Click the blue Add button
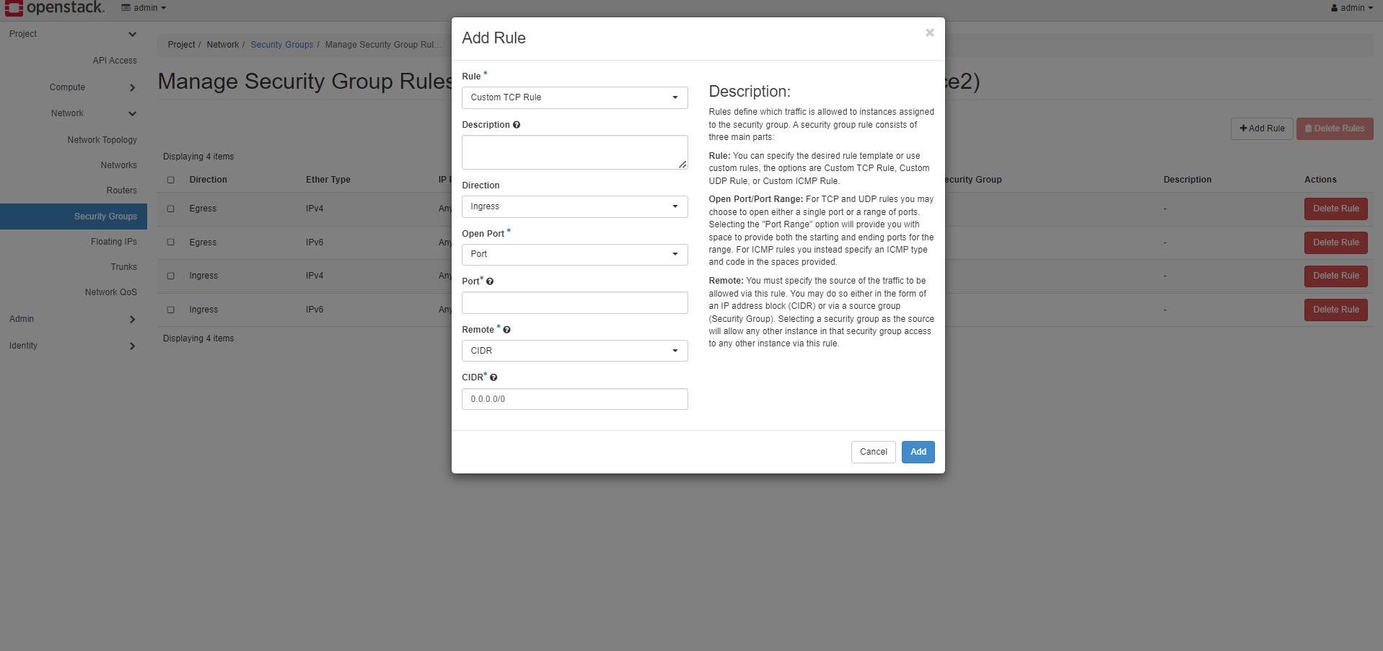The width and height of the screenshot is (1383, 651). pos(918,452)
